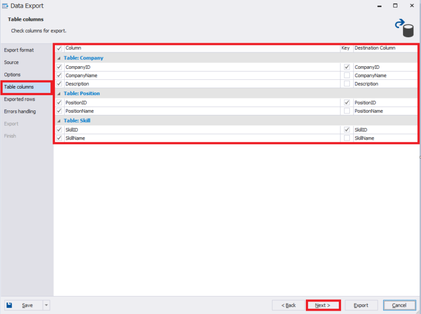Edit the SkillName destination column cell
This screenshot has width=421, height=314.
pos(385,138)
